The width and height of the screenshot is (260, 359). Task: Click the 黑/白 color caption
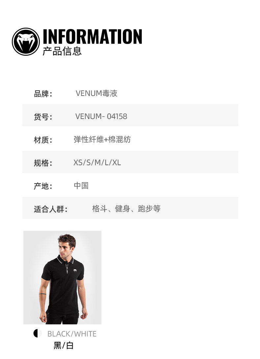point(64,345)
